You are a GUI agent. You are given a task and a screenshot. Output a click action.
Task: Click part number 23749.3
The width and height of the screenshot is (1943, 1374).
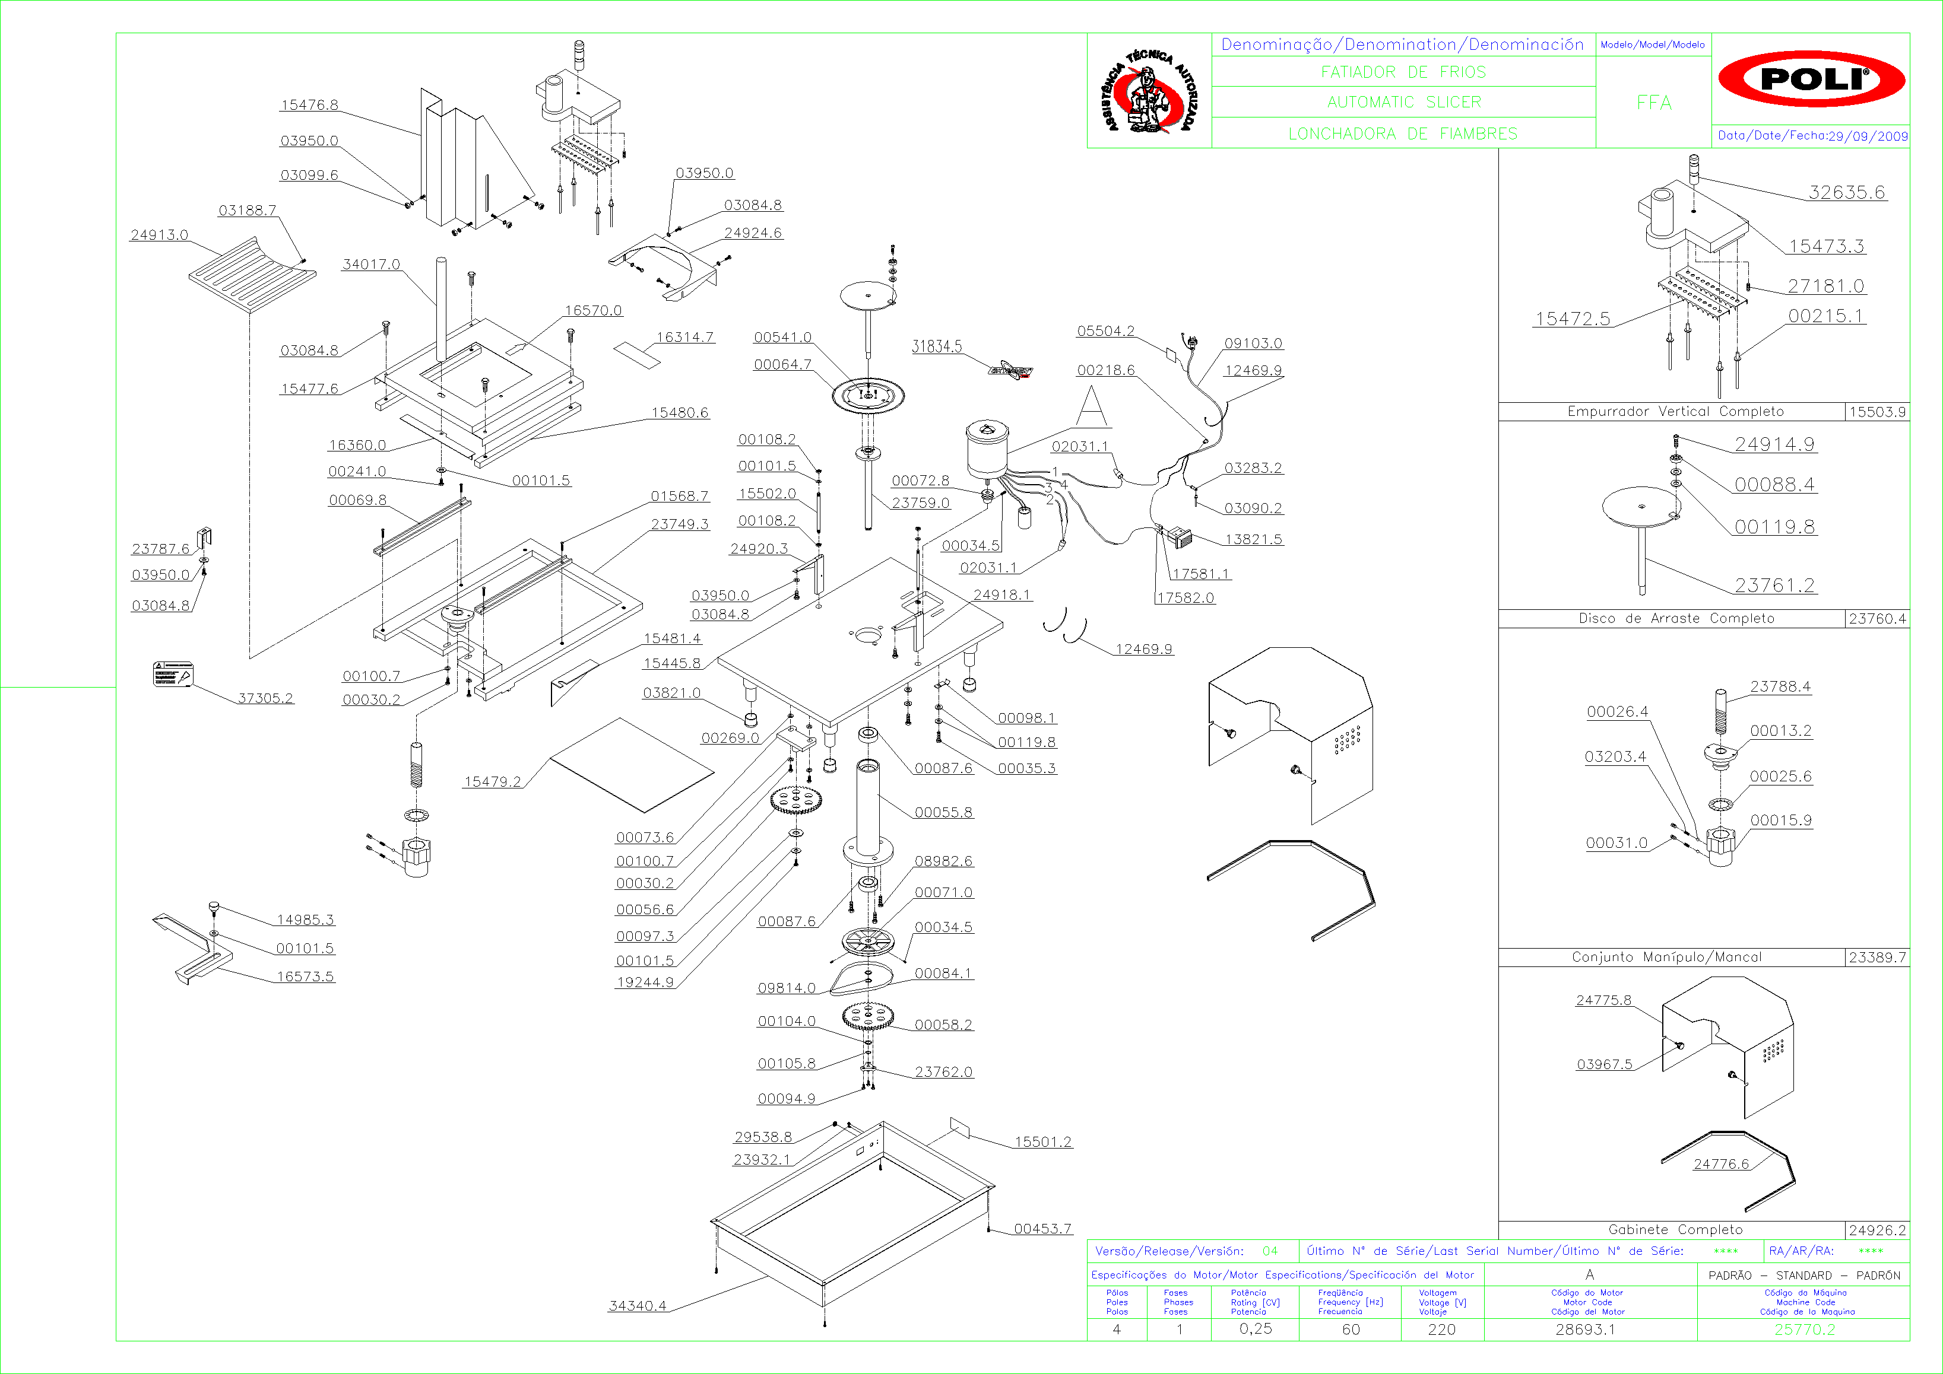680,524
